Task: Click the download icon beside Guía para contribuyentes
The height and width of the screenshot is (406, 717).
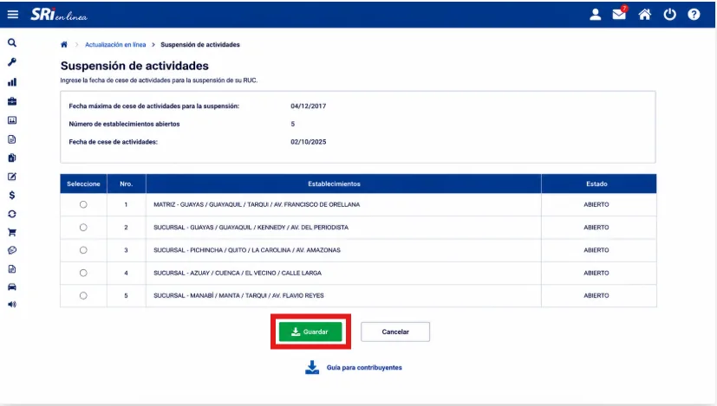Action: [x=312, y=367]
